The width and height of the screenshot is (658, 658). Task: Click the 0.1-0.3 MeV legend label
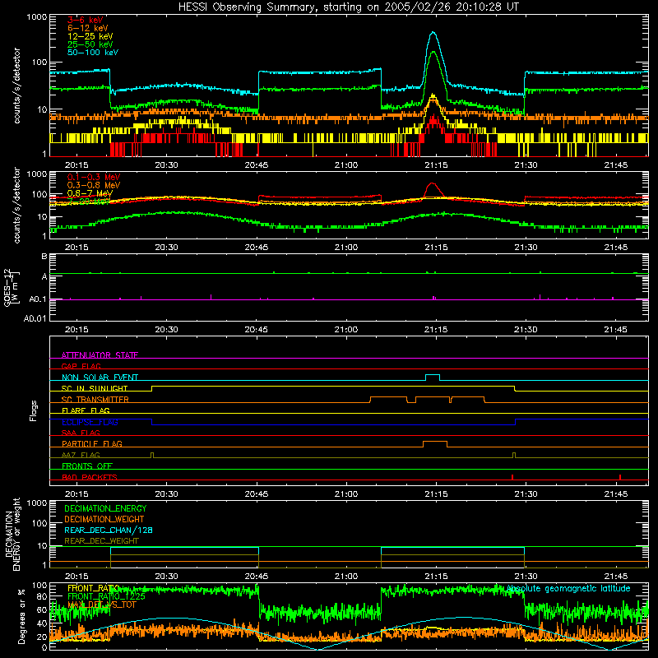[94, 177]
